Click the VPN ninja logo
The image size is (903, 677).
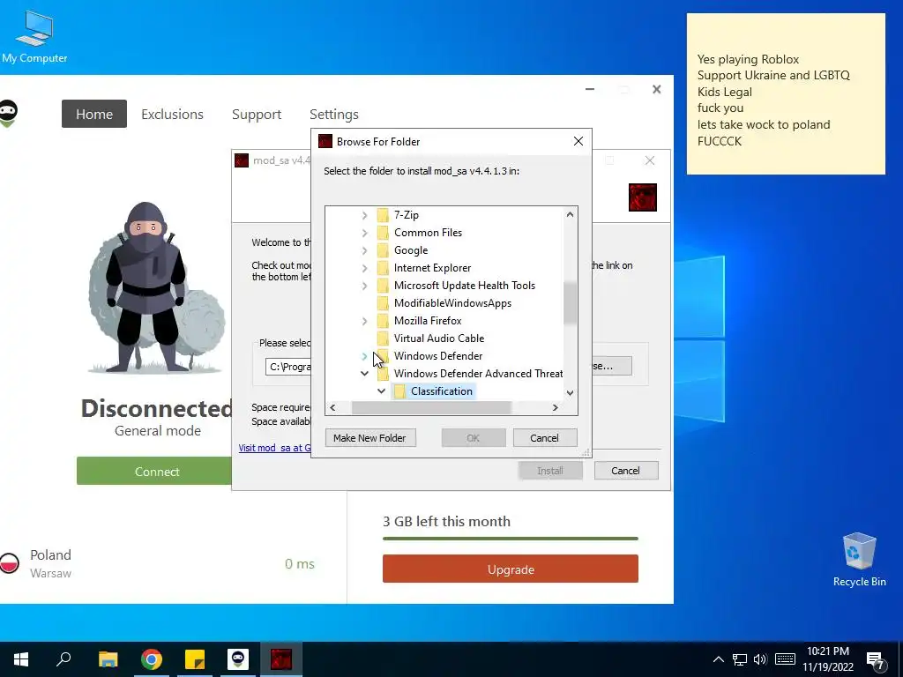pyautogui.click(x=8, y=113)
